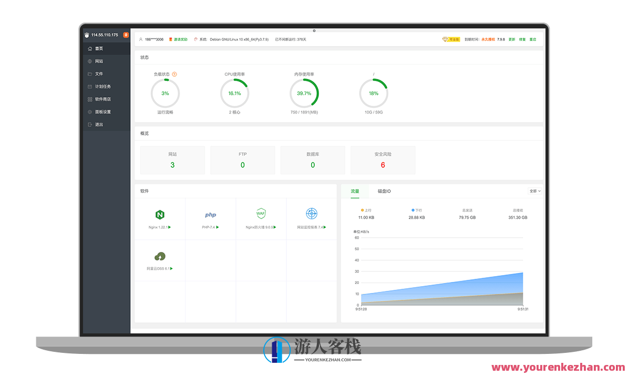Select the 流量 tab
Screen dimensions: 628x376
(355, 191)
